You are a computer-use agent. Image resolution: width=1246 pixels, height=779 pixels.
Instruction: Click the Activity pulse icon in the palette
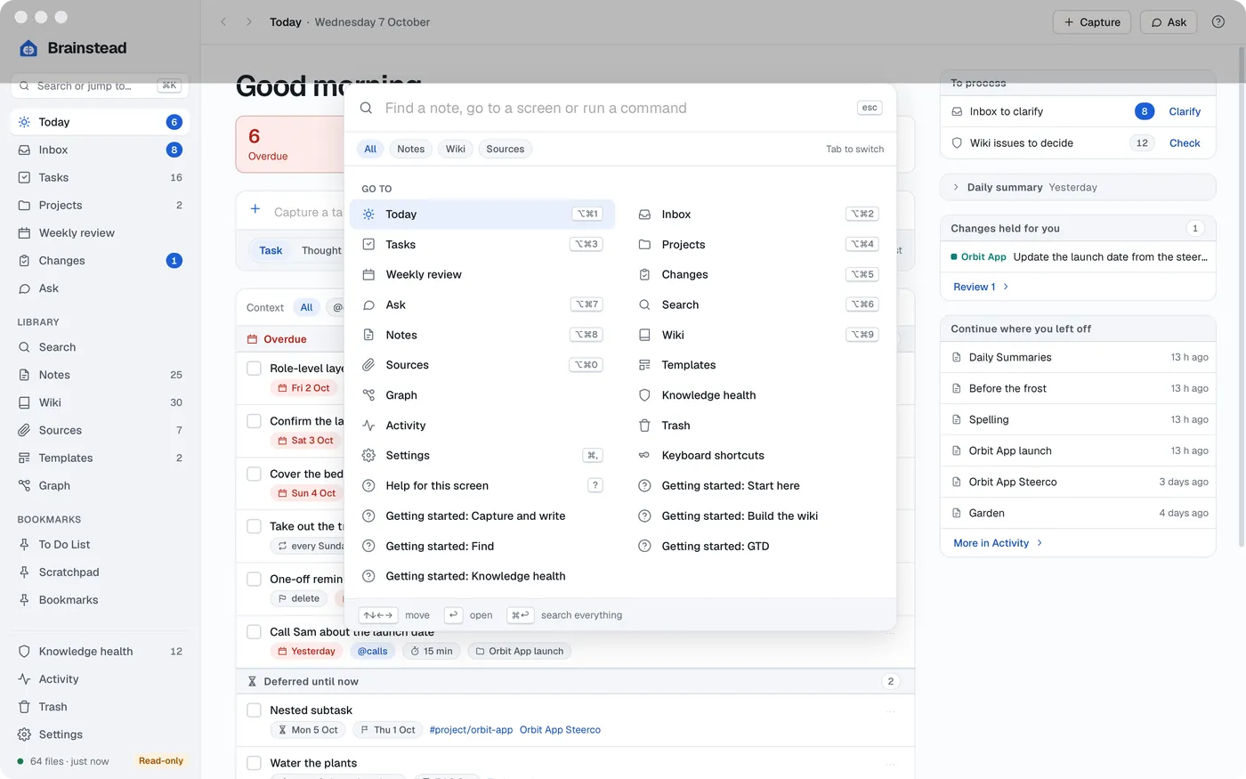[x=368, y=426]
